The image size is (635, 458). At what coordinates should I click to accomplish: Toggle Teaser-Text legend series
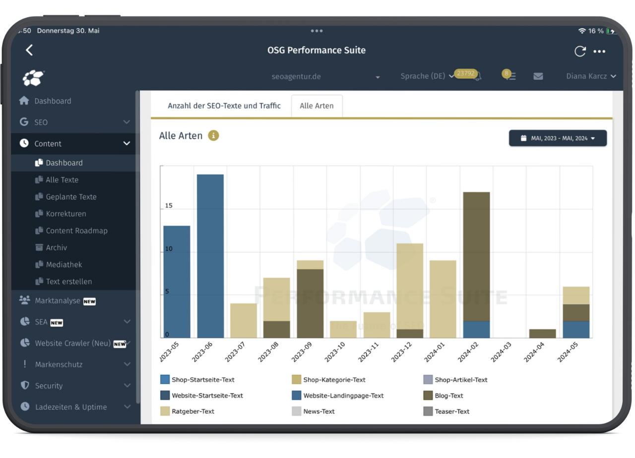pos(446,411)
